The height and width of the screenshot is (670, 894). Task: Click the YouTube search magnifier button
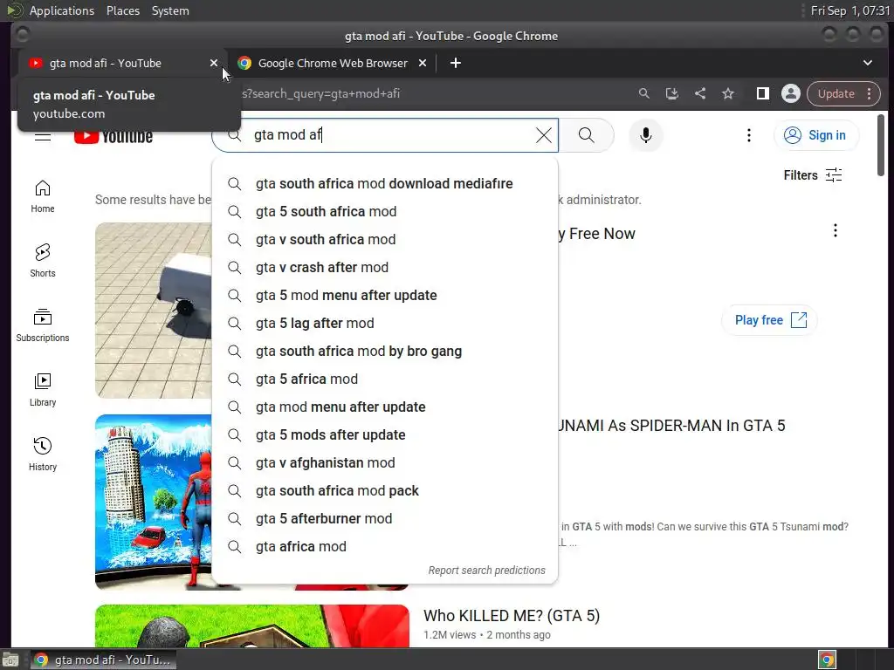pyautogui.click(x=586, y=135)
